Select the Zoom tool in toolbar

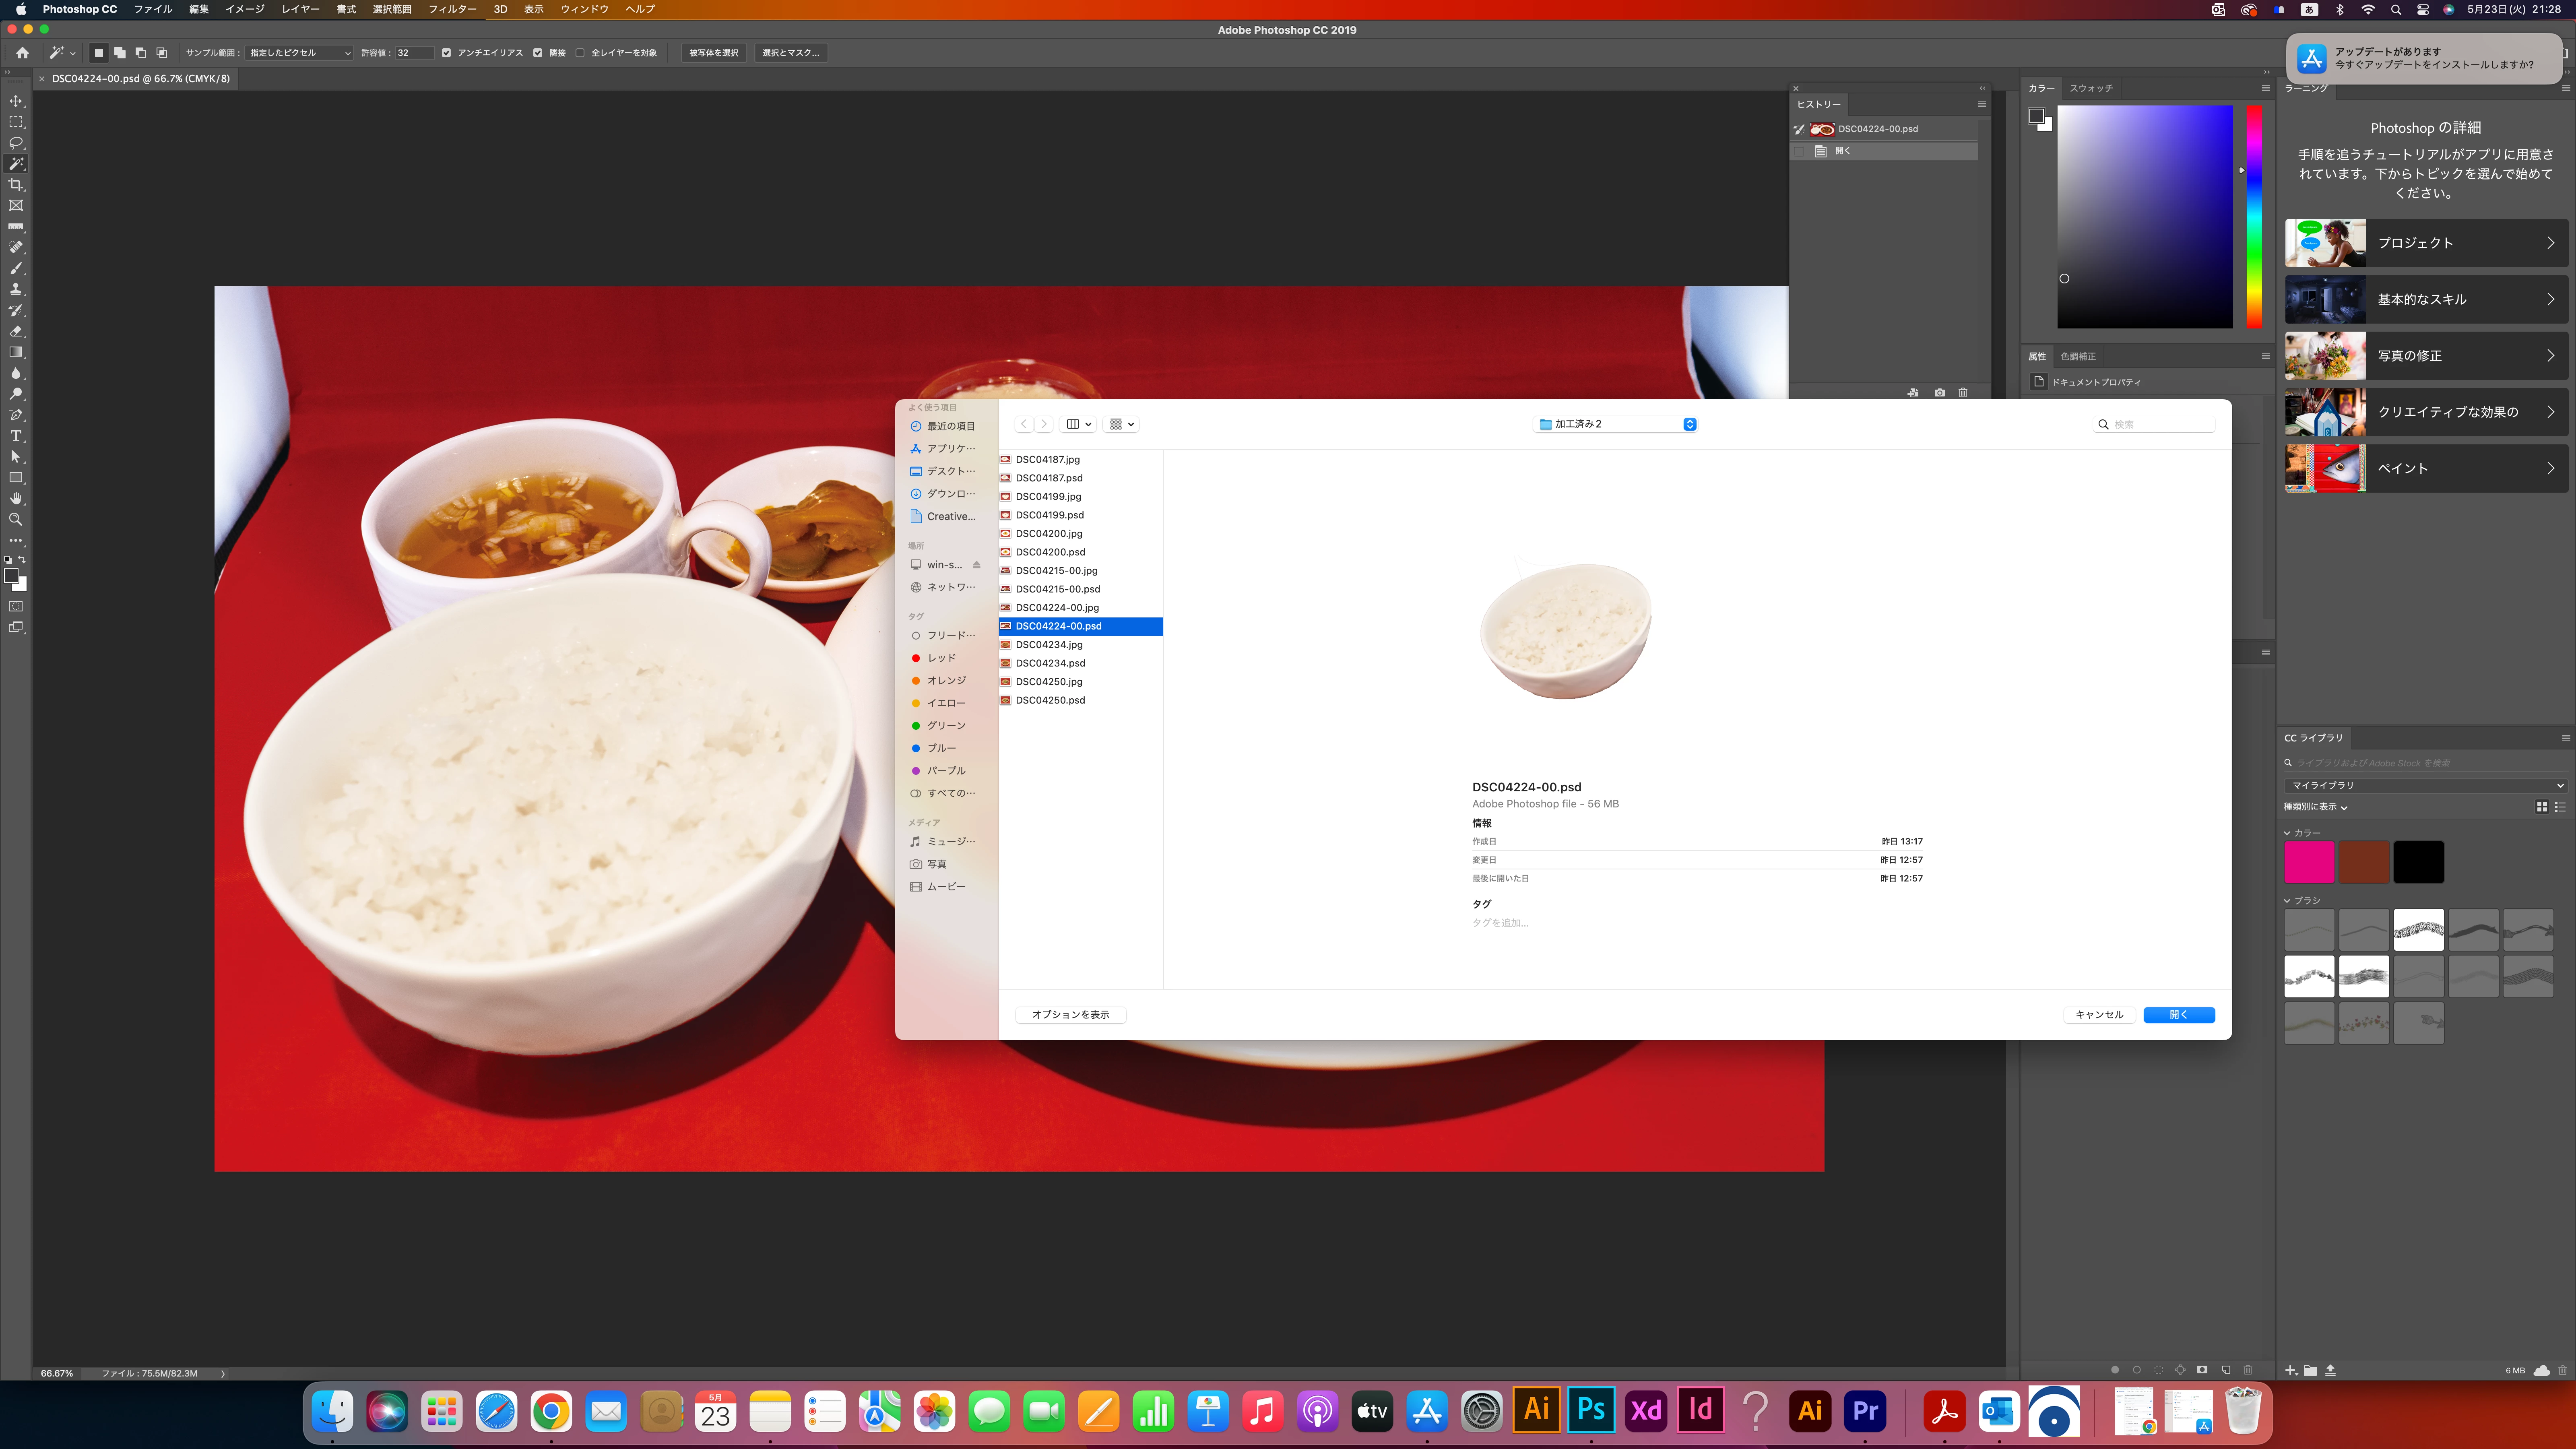16,519
